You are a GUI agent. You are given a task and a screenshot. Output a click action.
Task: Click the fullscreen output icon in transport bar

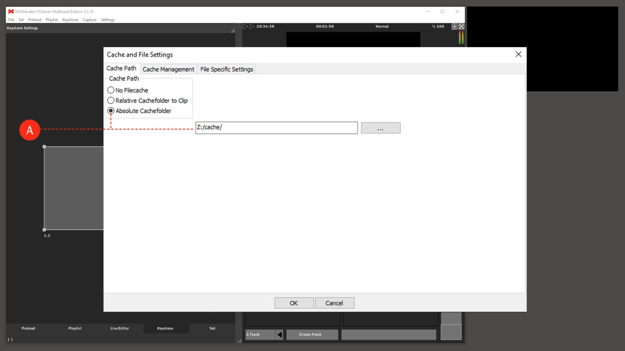[x=461, y=26]
